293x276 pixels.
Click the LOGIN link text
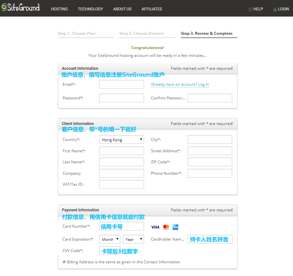coord(283,9)
